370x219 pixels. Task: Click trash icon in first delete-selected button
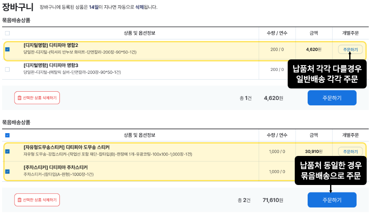[20, 98]
